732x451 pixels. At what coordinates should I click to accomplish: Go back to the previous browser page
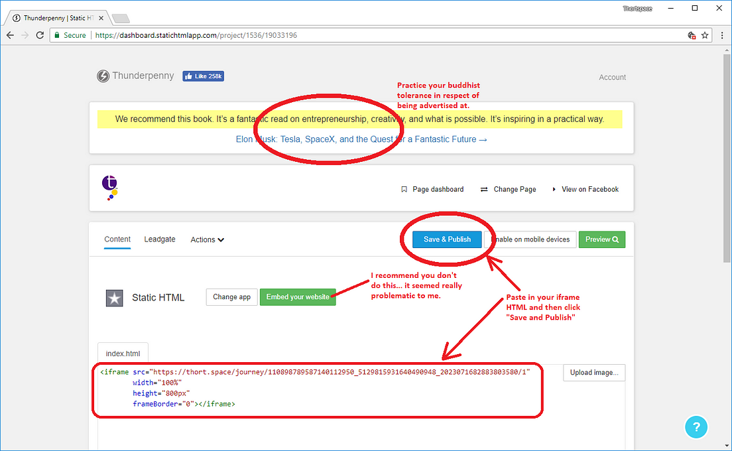[10, 35]
